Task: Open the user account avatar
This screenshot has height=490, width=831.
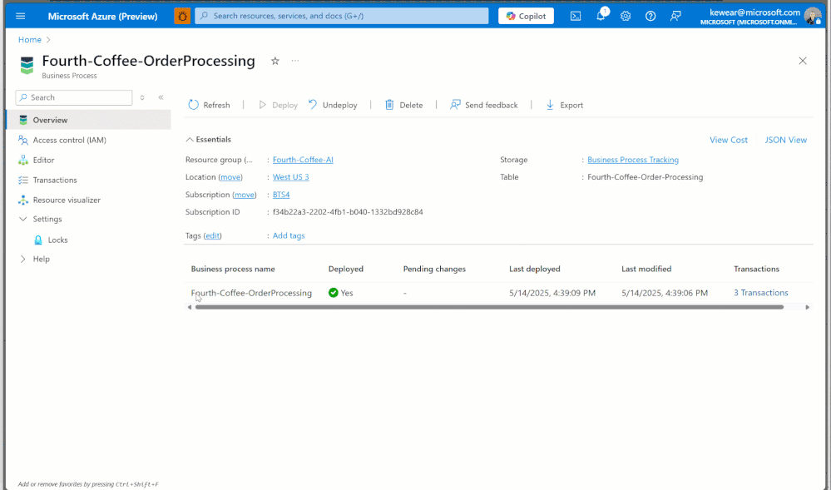Action: point(812,16)
